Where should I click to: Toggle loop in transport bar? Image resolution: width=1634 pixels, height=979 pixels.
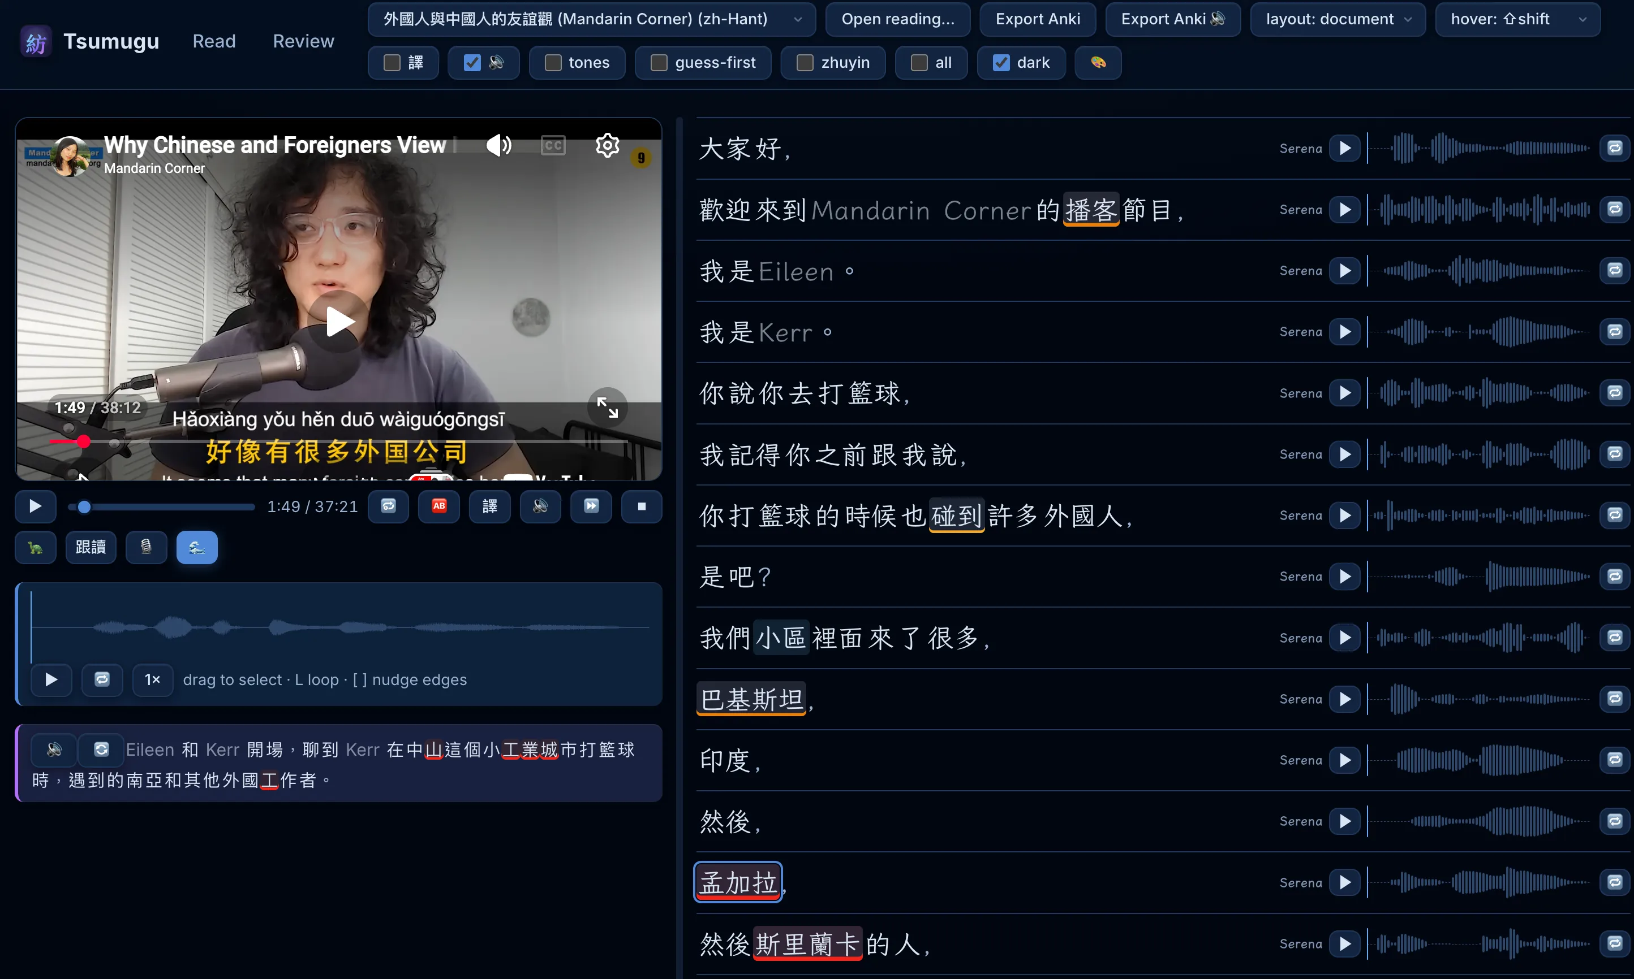point(388,506)
